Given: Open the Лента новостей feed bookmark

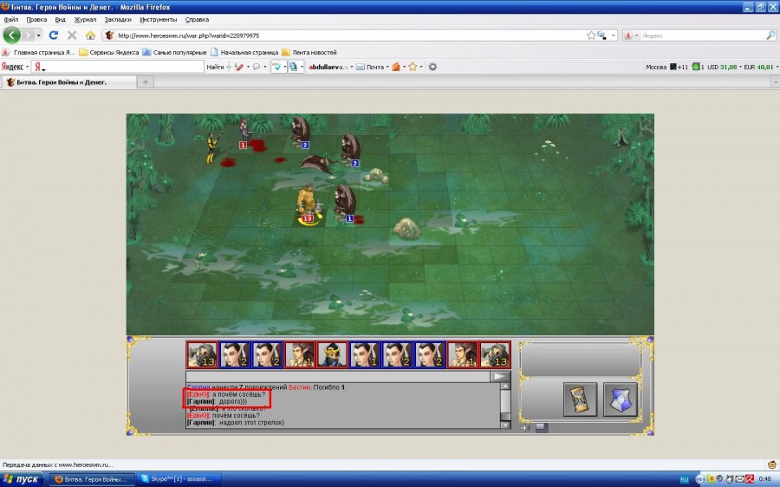Looking at the screenshot, I should point(309,52).
